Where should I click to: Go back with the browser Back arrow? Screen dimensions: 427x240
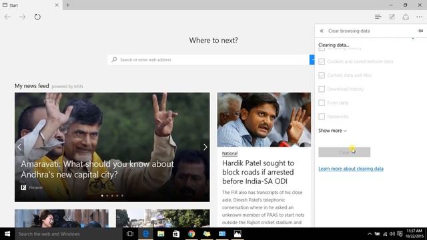(7, 17)
